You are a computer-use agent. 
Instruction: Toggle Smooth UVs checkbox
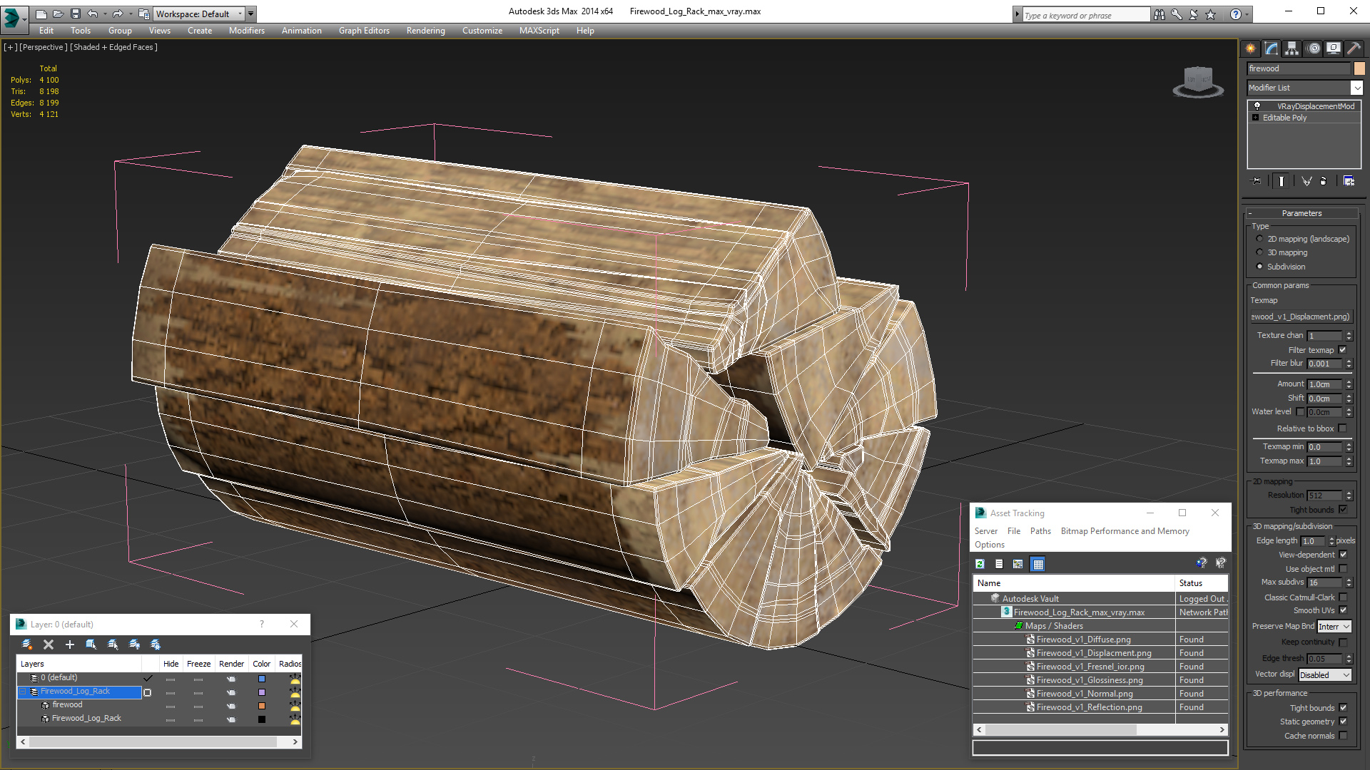1344,610
